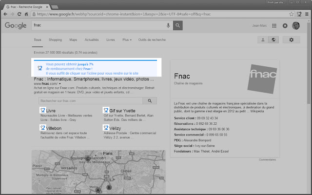Switch to the Shopping tab
Viewport: 312px width, 195px height.
pos(55,40)
